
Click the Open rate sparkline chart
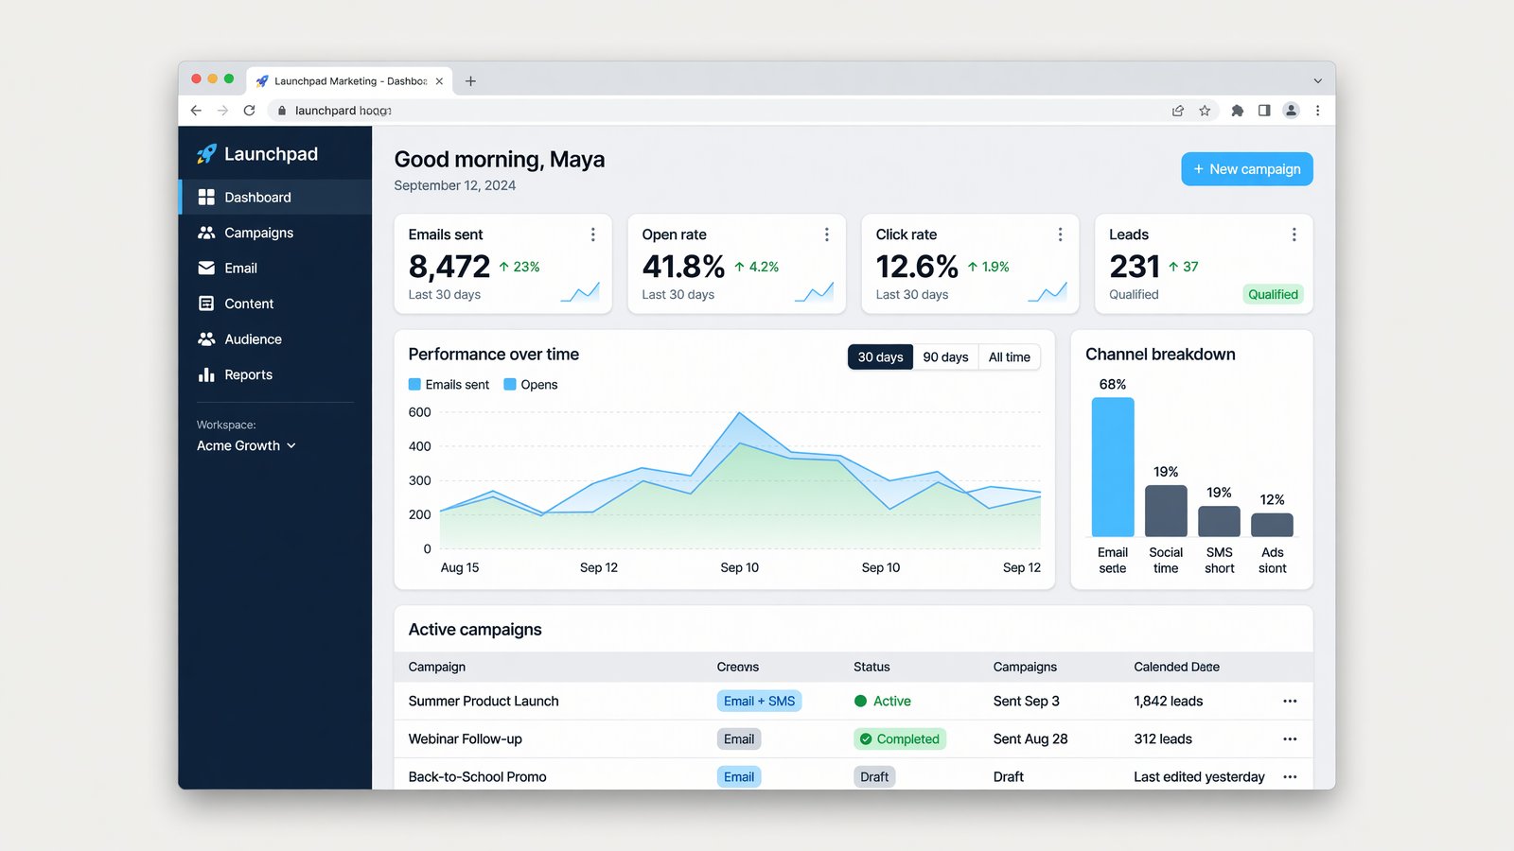(x=814, y=292)
